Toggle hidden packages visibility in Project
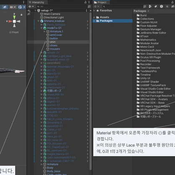Image resolution: width=175 pixels, height=175 pixels. click(173, 7)
